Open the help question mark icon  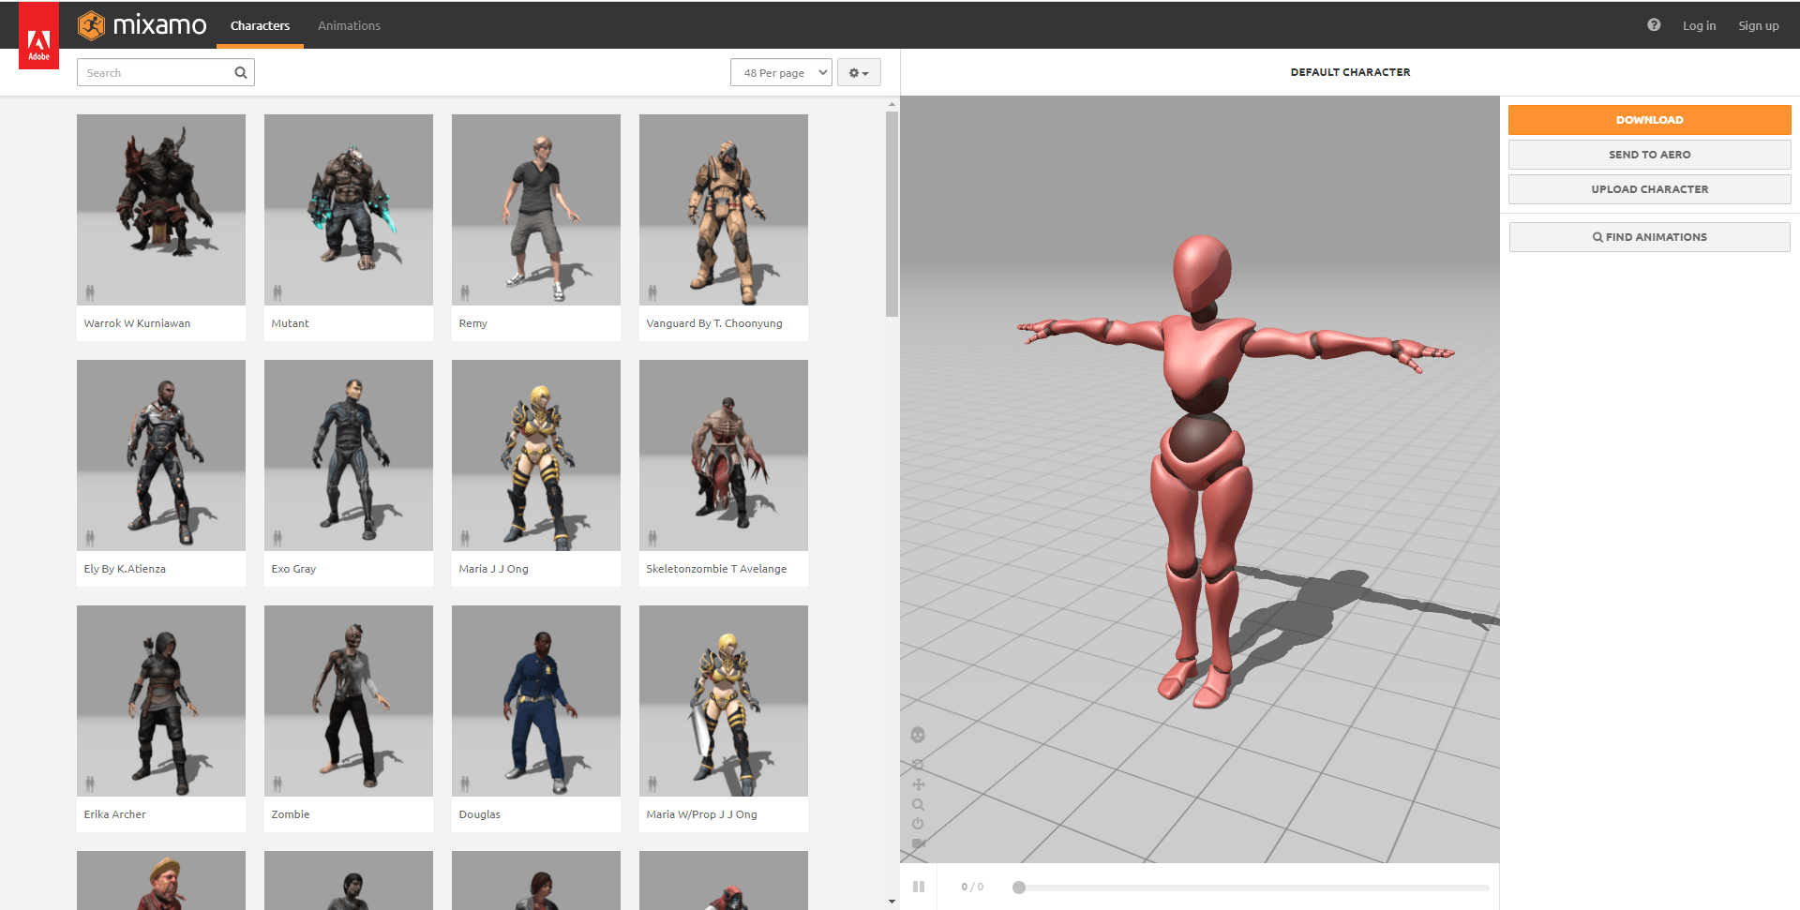[1654, 25]
